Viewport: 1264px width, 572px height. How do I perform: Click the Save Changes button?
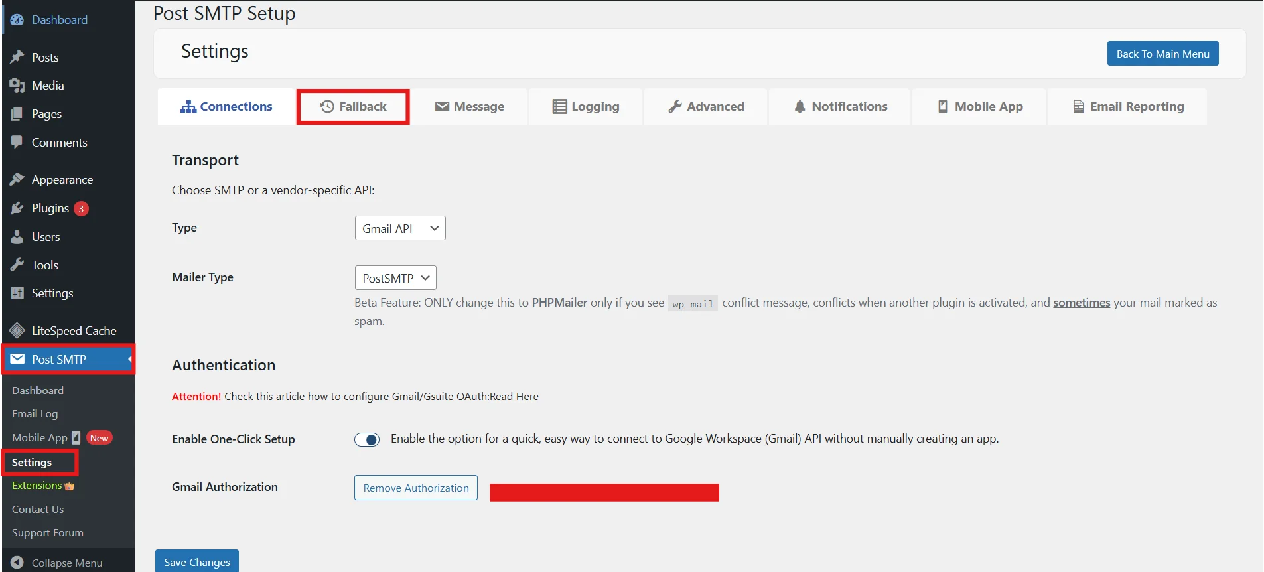tap(197, 561)
